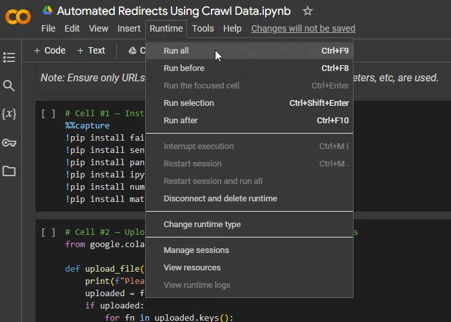Select View resources menu entry
The image size is (451, 322).
point(192,267)
